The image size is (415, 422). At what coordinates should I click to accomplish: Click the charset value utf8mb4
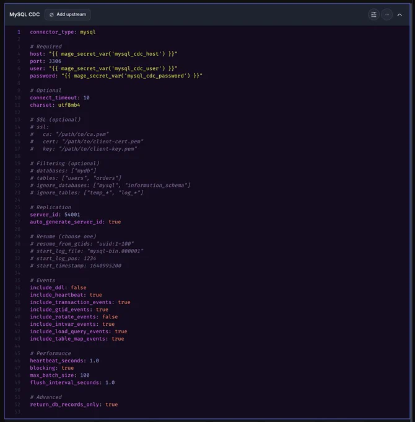click(x=69, y=105)
